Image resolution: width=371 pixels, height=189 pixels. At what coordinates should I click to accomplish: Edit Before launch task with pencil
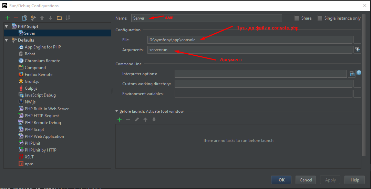pos(136,120)
